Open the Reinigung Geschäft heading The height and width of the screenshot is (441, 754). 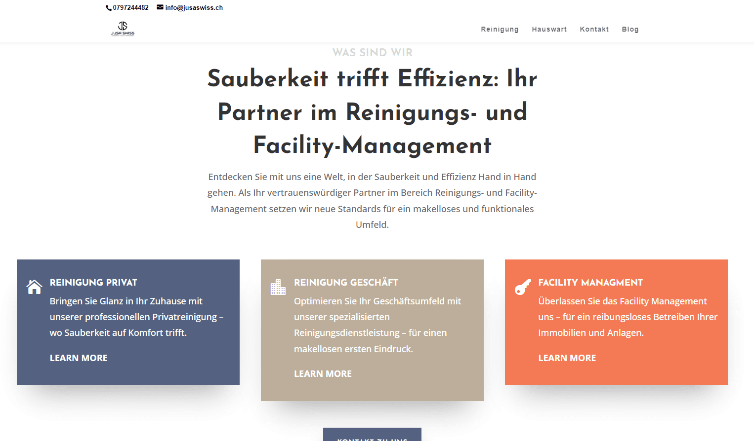(x=346, y=283)
